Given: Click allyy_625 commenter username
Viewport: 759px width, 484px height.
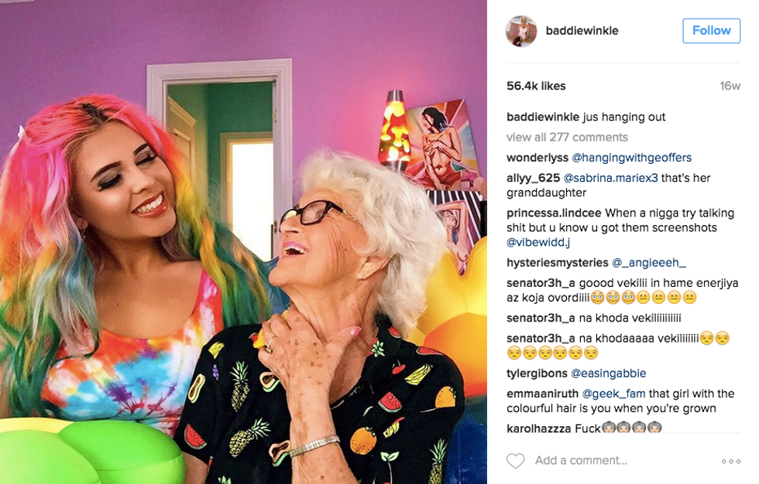Looking at the screenshot, I should pyautogui.click(x=533, y=178).
